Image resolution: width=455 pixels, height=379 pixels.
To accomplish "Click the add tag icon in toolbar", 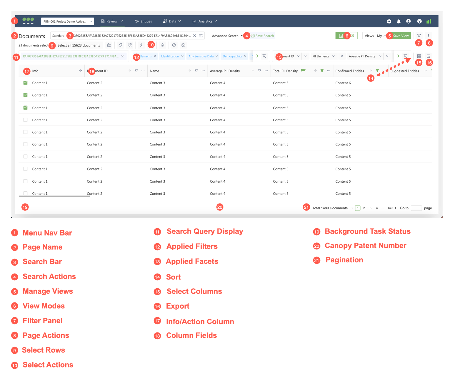I will (x=120, y=45).
